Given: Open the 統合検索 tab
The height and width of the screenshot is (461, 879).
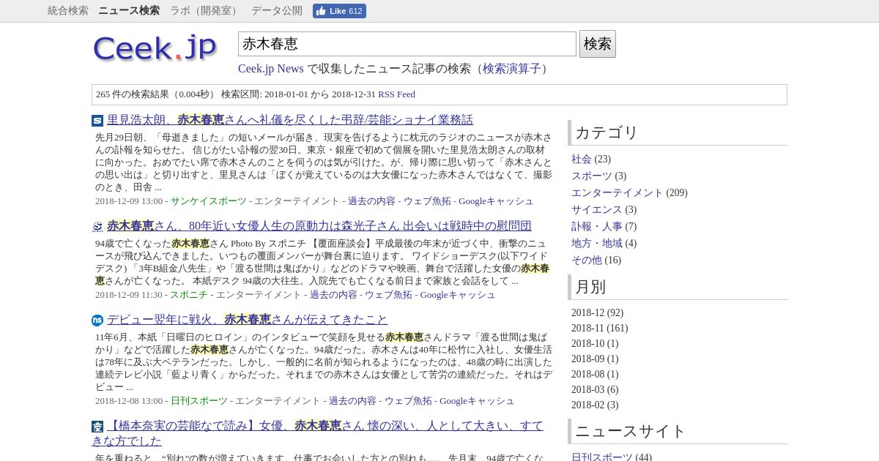Looking at the screenshot, I should [x=68, y=10].
